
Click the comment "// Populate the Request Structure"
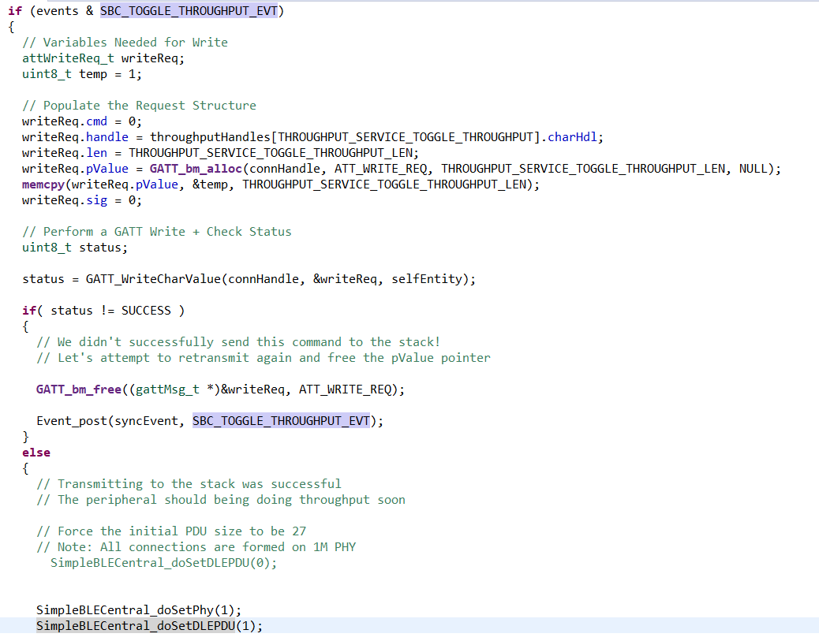pyautogui.click(x=139, y=106)
